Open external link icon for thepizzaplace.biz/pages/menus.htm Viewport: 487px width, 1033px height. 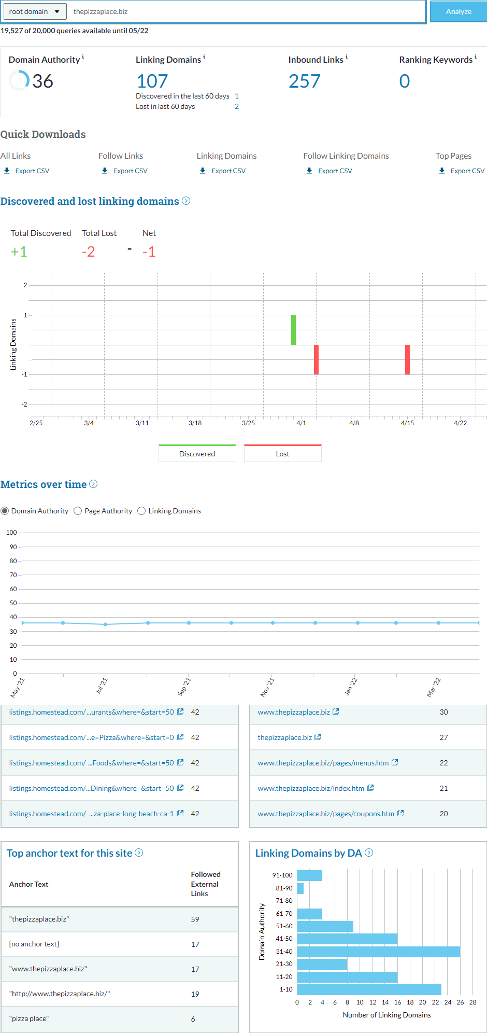395,762
